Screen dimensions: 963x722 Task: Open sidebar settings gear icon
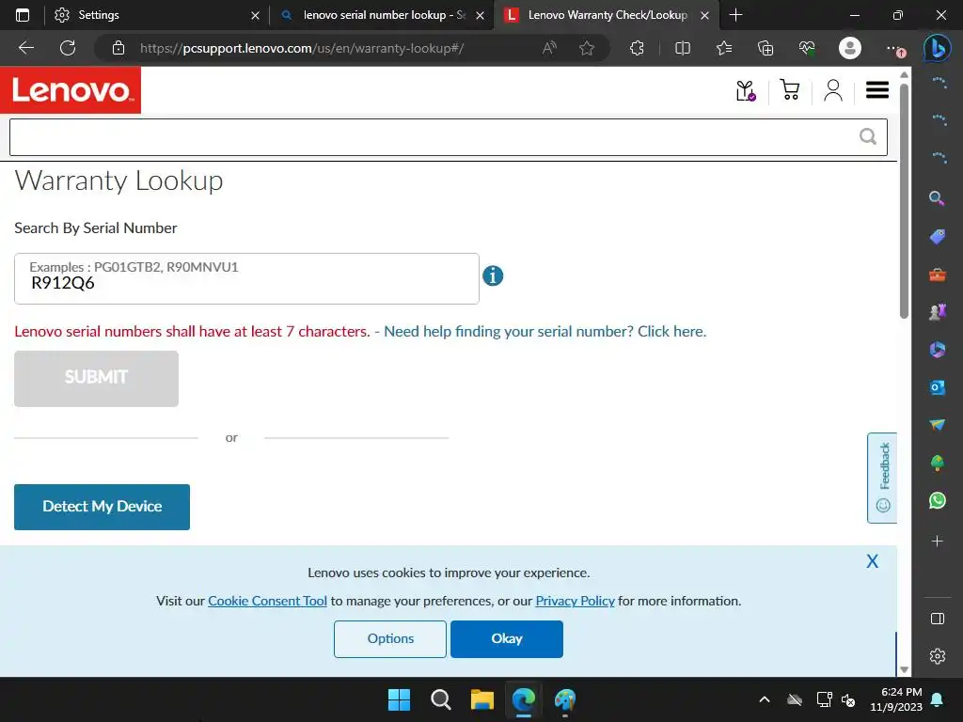(x=938, y=656)
